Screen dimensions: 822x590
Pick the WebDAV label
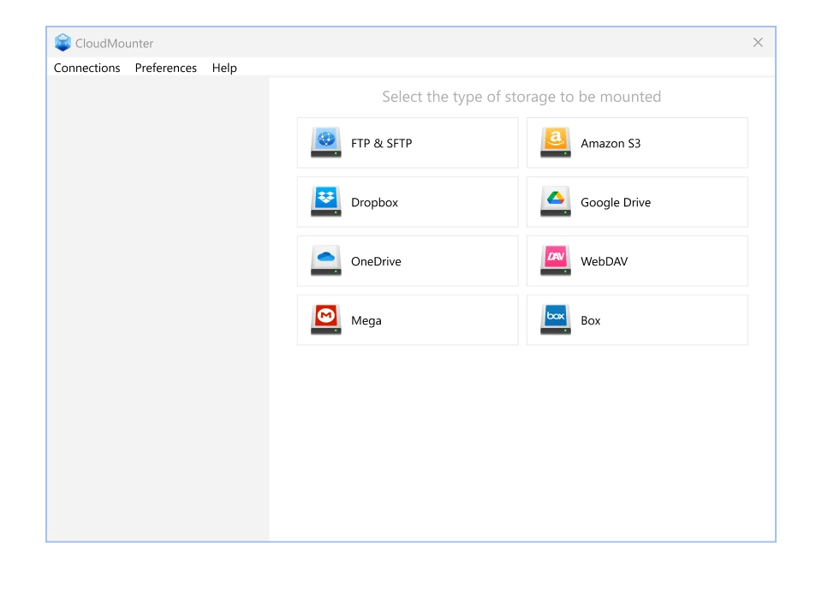[604, 261]
